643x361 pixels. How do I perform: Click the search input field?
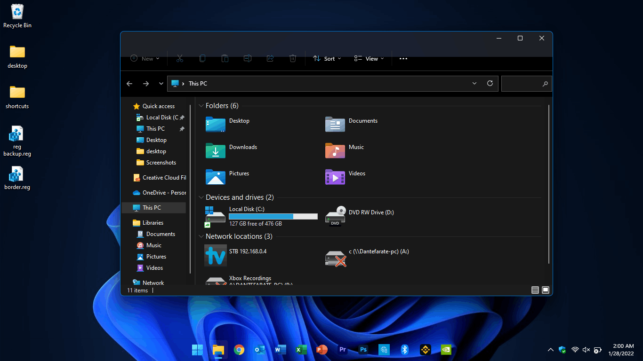[526, 84]
